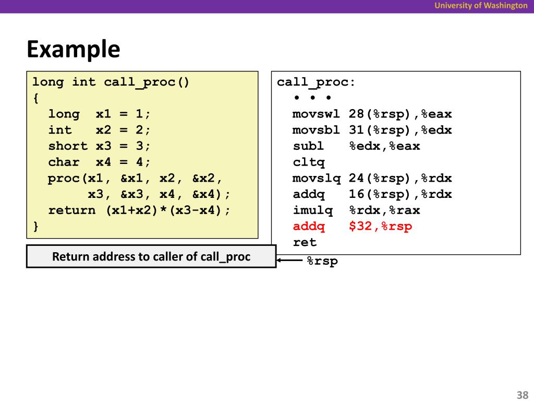Image resolution: width=534 pixels, height=401 pixels.
Task: Click the 'movsbl 31(%rsp),%edx' instruction
Action: tap(372, 130)
